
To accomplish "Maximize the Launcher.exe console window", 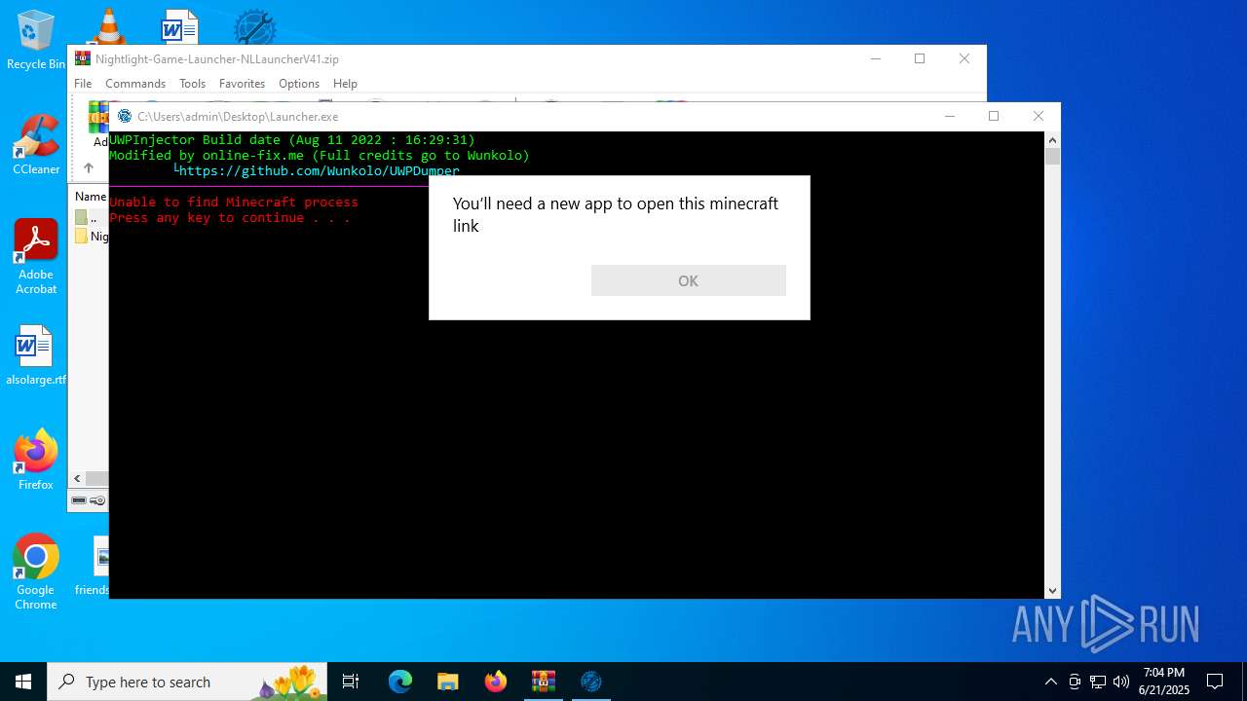I will click(x=994, y=116).
